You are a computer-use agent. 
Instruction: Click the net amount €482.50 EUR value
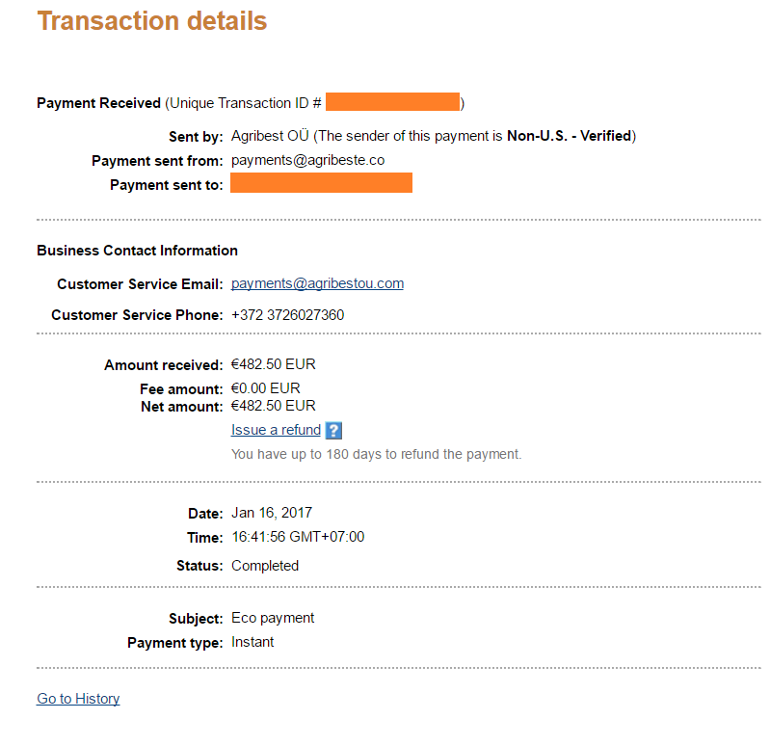273,406
